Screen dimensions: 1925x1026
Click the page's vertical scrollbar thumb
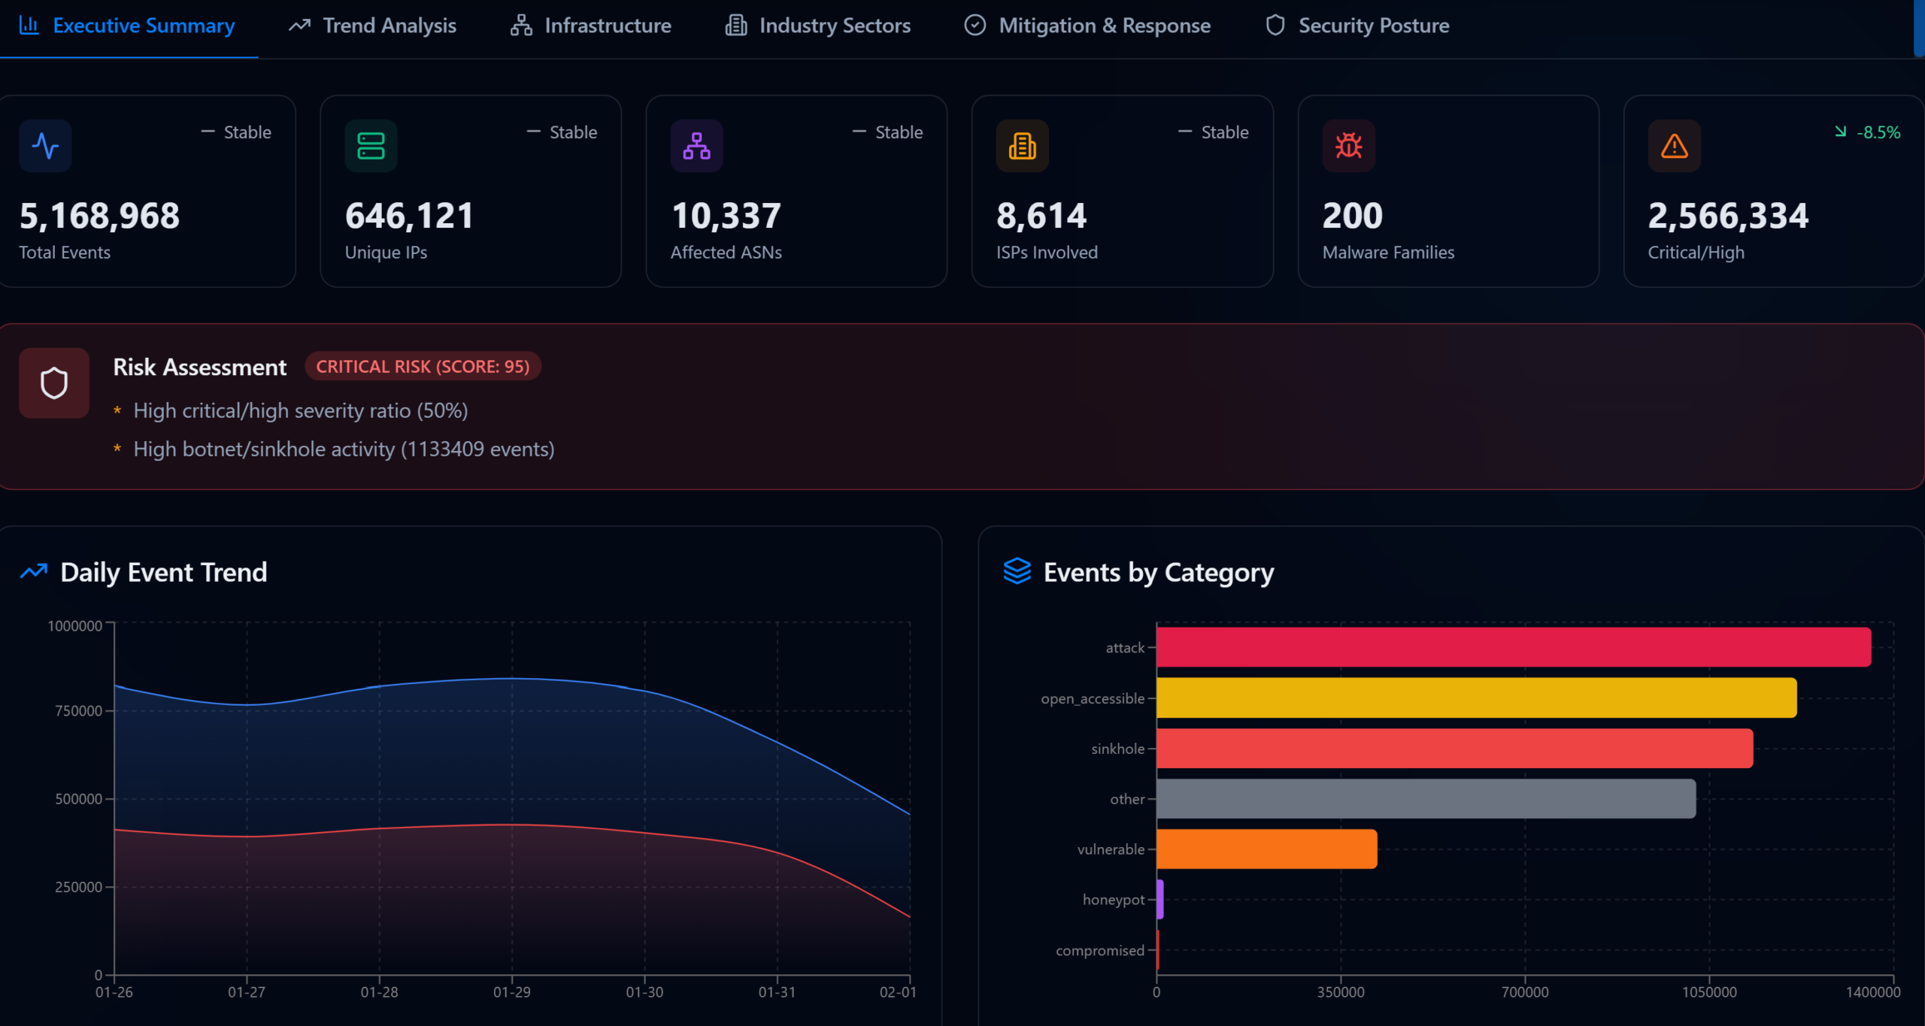1919,27
